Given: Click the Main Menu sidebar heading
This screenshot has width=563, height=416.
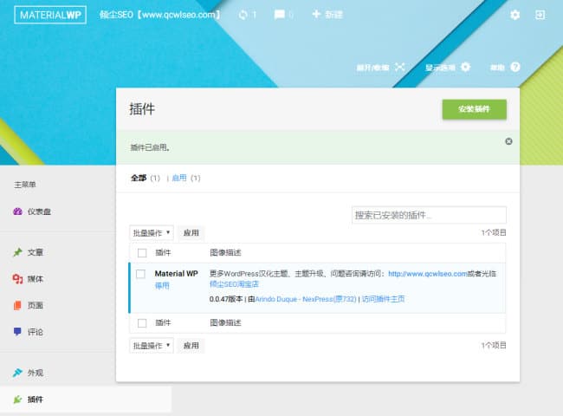Looking at the screenshot, I should [x=25, y=185].
